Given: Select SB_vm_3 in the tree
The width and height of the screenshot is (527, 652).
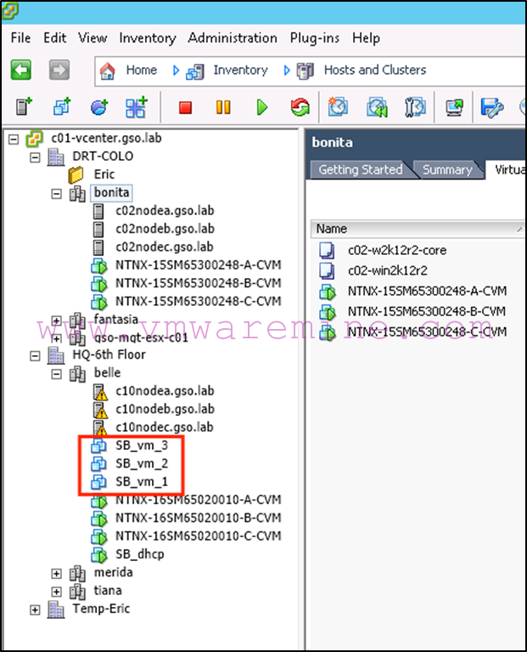Looking at the screenshot, I should point(142,445).
